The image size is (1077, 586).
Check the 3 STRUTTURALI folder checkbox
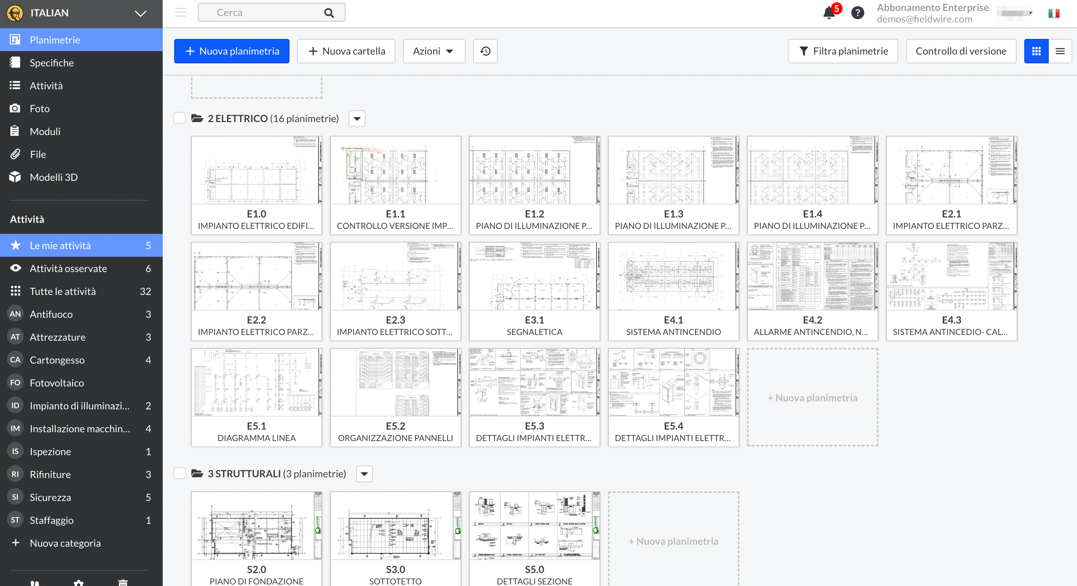coord(179,473)
